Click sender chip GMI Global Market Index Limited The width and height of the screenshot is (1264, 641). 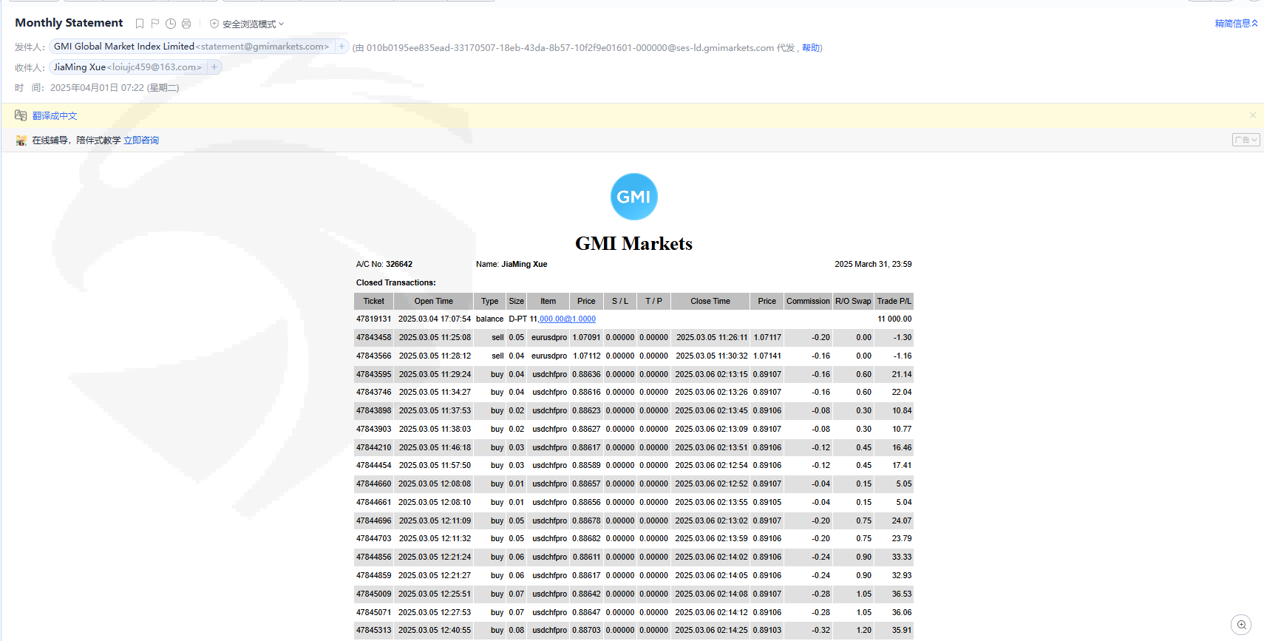(x=191, y=47)
